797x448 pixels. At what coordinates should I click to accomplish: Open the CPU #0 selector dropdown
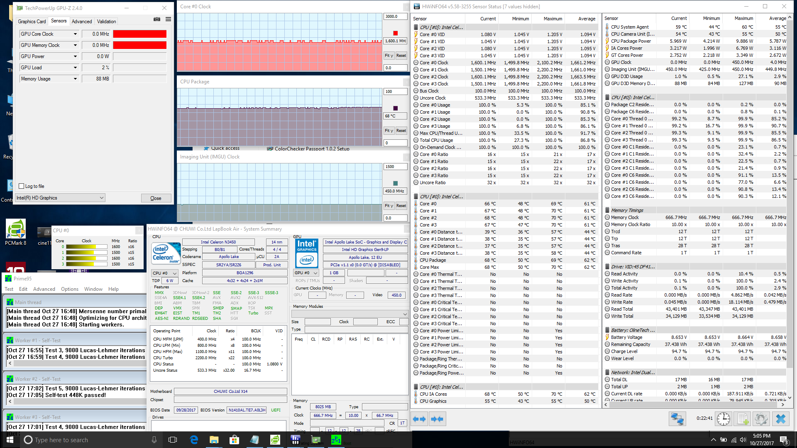[x=165, y=273]
